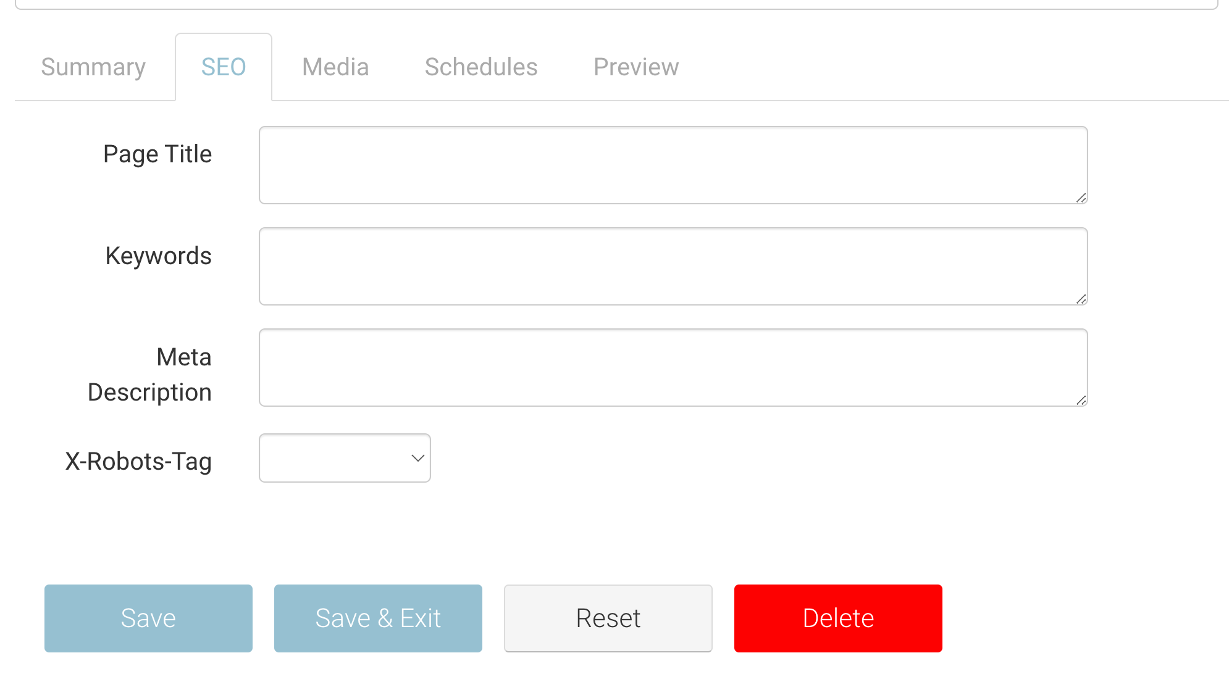The image size is (1229, 695).
Task: Expand the X-Robots-Tag dropdown
Action: coord(345,458)
